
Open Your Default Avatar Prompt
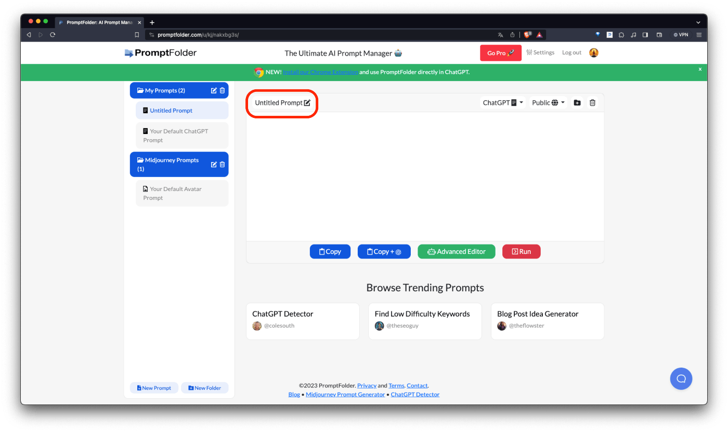pyautogui.click(x=182, y=193)
